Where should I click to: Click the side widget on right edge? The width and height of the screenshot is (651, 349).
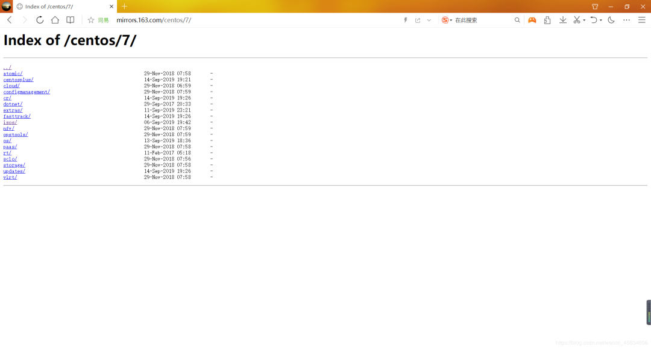coord(649,312)
